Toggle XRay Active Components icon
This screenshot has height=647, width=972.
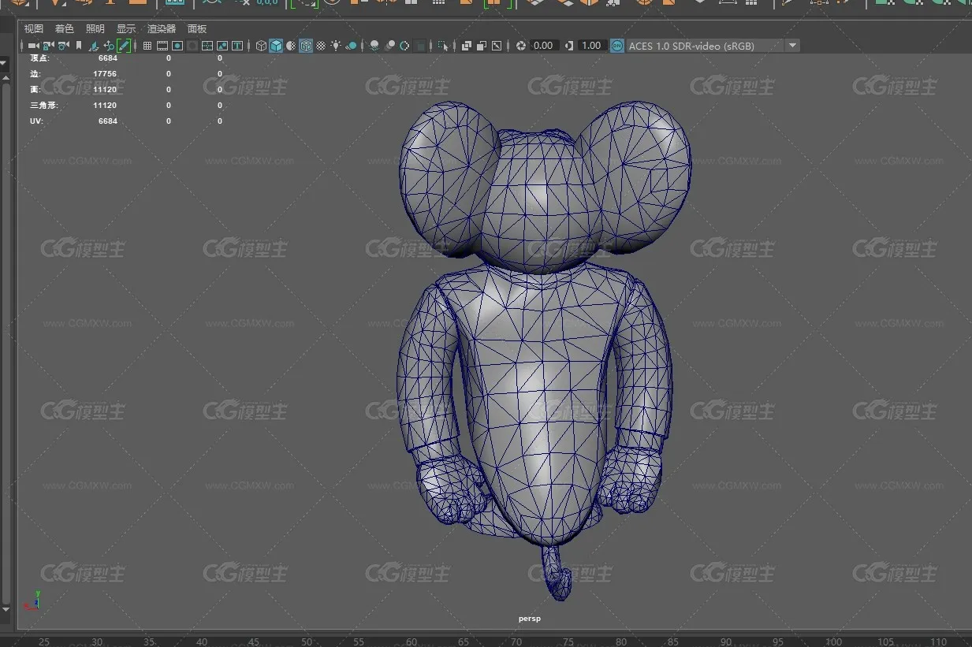coord(482,46)
